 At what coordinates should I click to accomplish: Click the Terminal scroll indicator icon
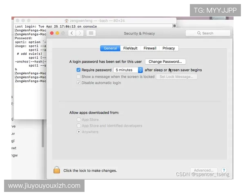point(174,26)
